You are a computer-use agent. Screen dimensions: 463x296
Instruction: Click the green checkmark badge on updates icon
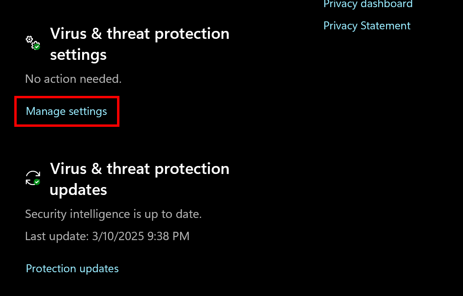tap(37, 182)
